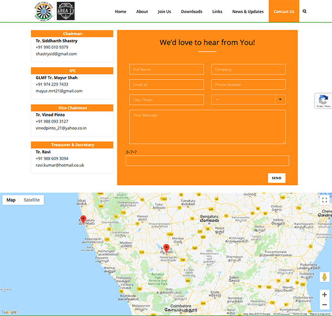Open the Join Us page
The height and width of the screenshot is (316, 332).
[x=164, y=12]
